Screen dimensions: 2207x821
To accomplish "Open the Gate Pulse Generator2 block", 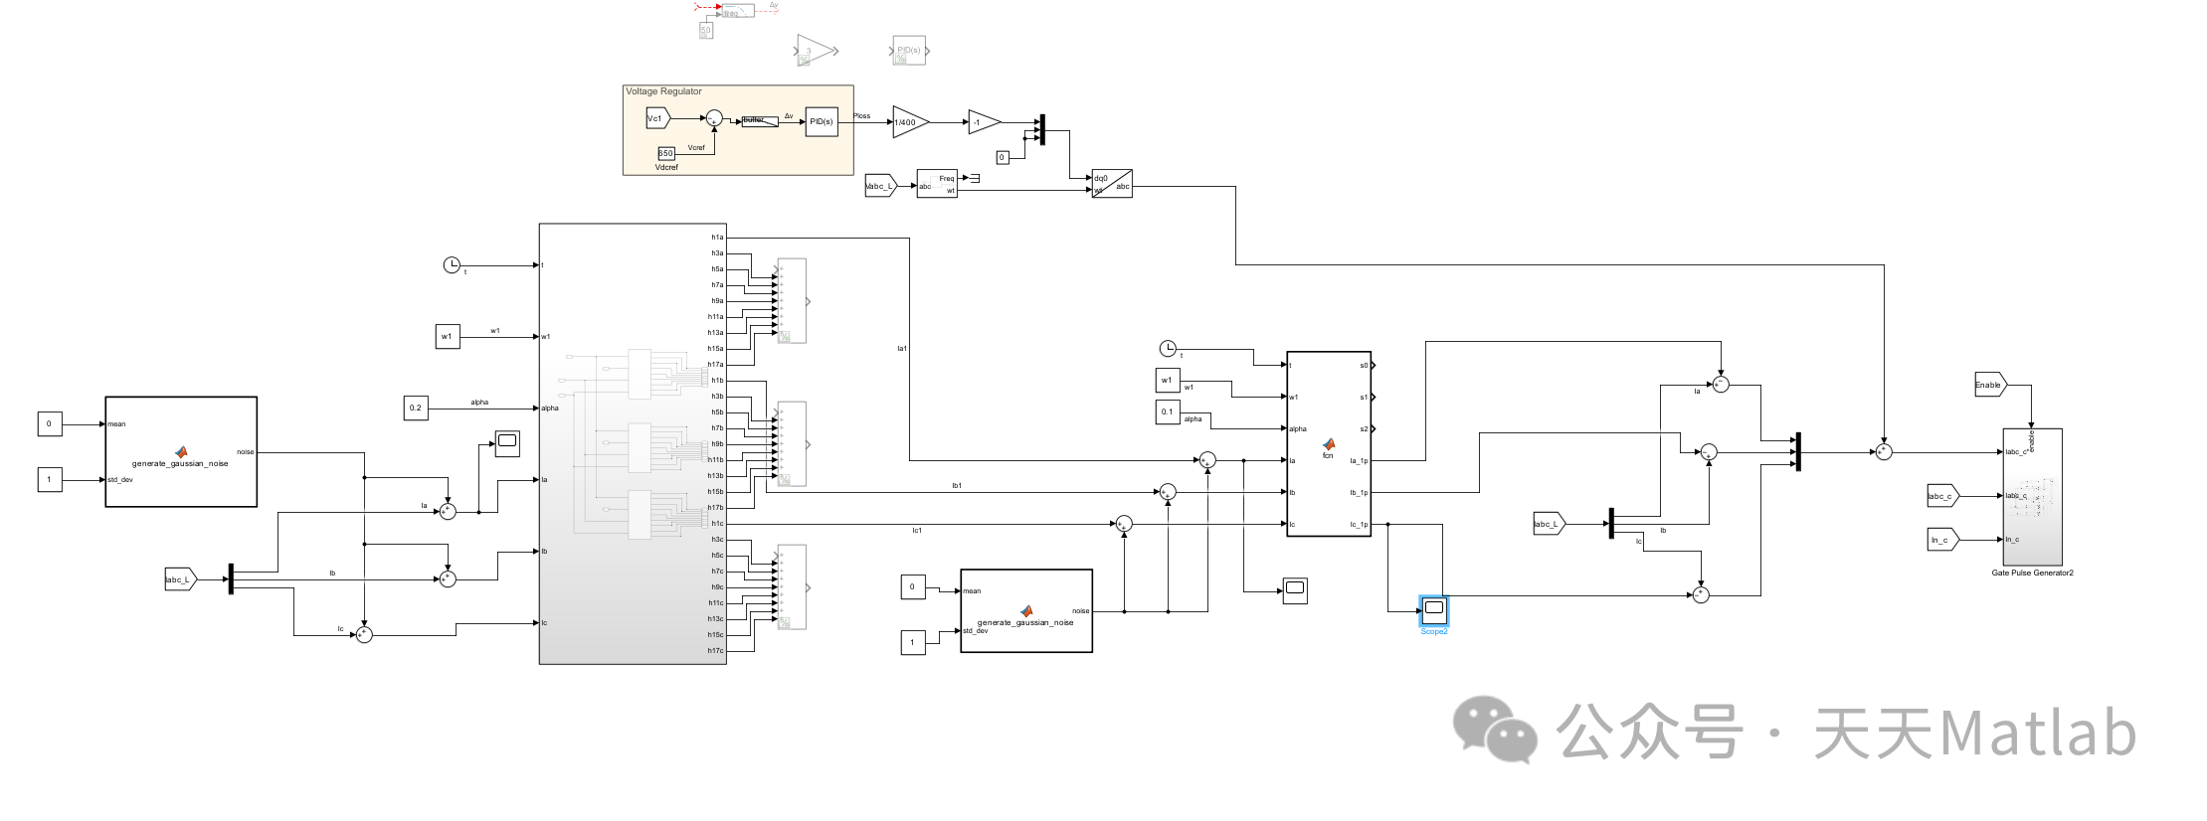I will [x=2032, y=497].
